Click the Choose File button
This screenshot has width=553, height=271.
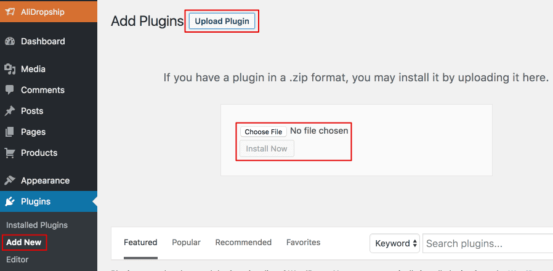[263, 131]
